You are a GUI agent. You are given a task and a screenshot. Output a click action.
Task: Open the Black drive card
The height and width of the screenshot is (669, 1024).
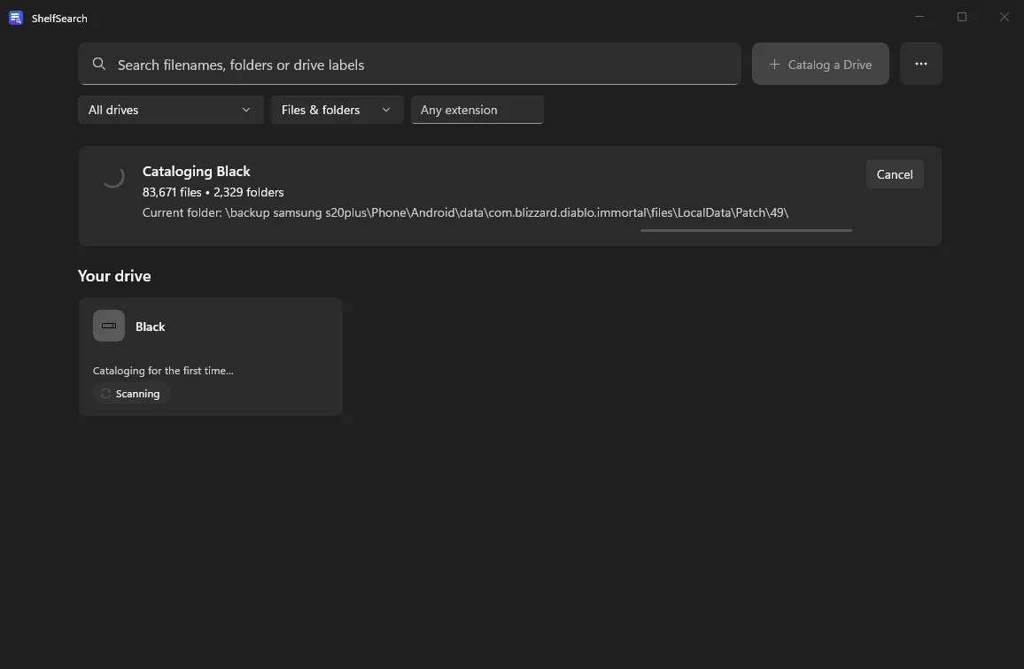[210, 357]
